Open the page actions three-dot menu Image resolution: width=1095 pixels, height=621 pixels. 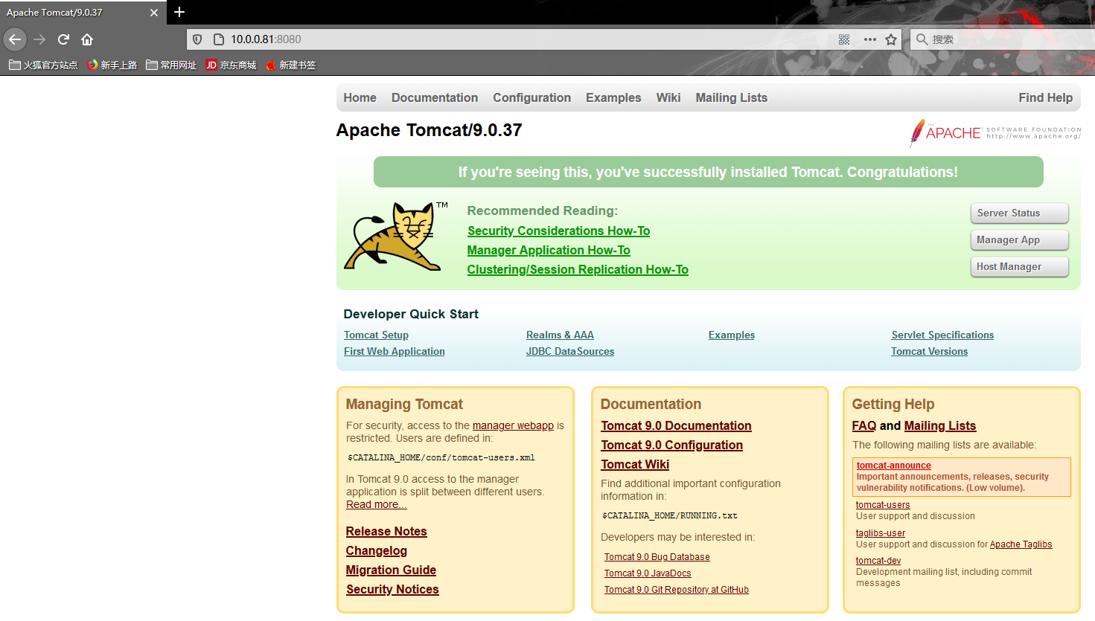coord(869,39)
